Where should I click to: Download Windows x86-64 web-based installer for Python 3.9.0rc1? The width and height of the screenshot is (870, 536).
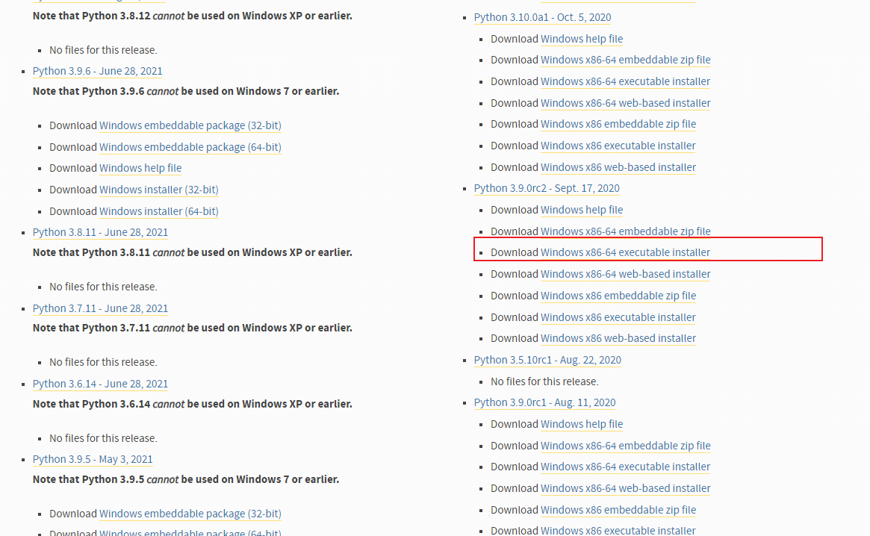pos(626,489)
